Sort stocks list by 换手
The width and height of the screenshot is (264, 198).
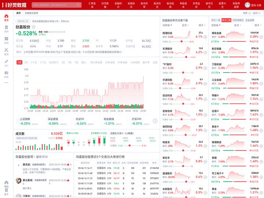click(x=202, y=25)
